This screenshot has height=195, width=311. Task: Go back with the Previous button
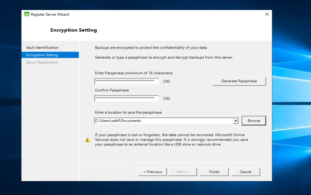[x=152, y=172]
